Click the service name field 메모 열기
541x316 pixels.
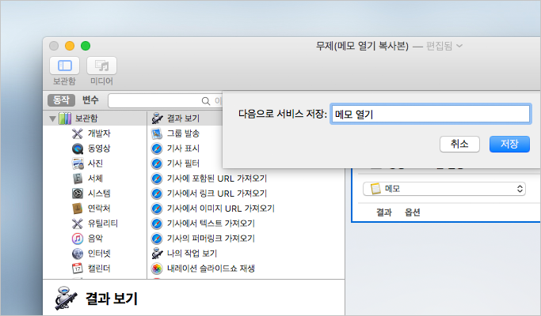[430, 114]
